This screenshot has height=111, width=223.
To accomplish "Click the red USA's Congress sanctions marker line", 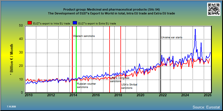I will tap(110, 59).
